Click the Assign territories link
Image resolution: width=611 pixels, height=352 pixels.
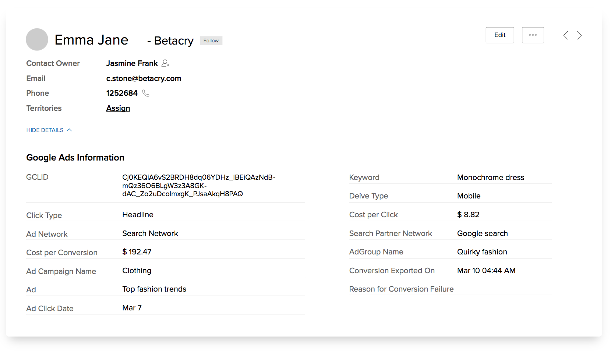(x=118, y=108)
